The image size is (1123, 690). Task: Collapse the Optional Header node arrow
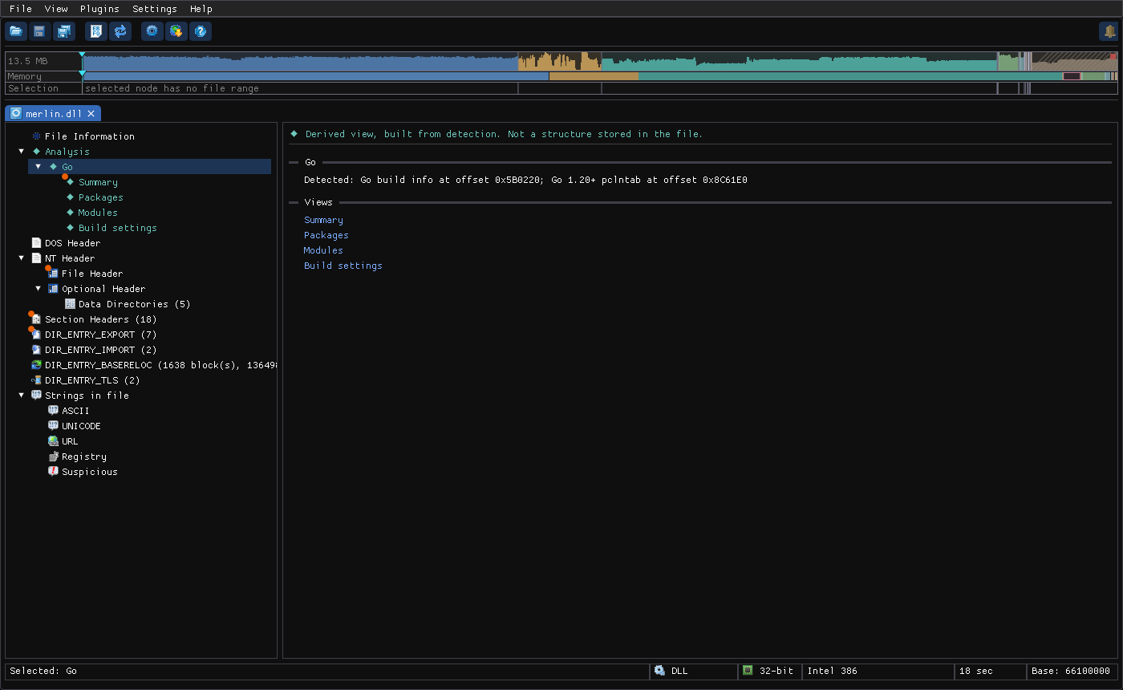(x=38, y=289)
